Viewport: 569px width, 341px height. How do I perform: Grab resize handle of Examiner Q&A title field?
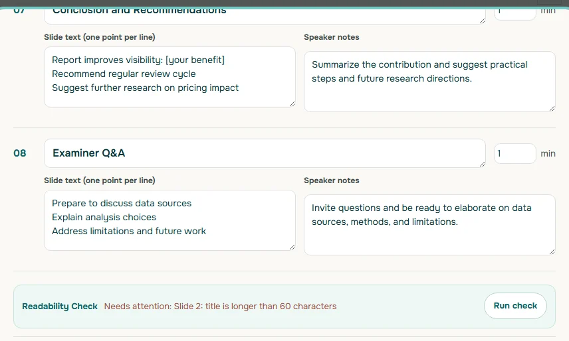(482, 164)
